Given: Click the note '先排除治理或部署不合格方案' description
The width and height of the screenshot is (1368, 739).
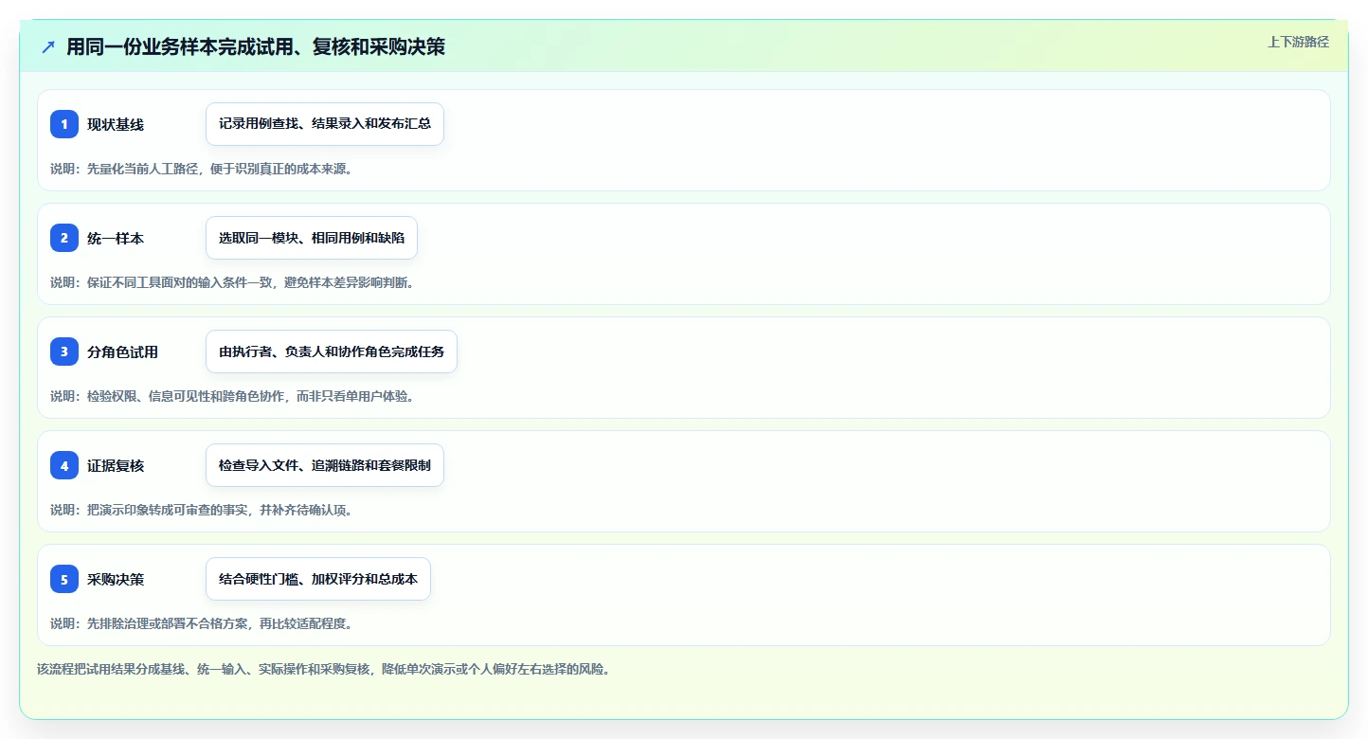Looking at the screenshot, I should pyautogui.click(x=201, y=623).
